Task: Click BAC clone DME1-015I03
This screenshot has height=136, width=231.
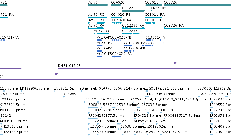Action: pos(69,66)
